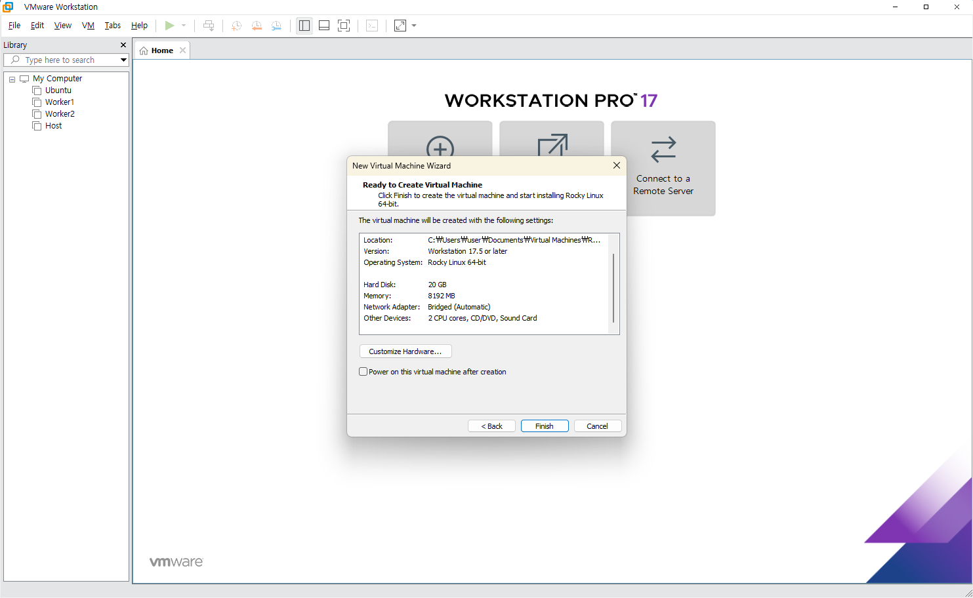Switch to the Home tab
This screenshot has height=598, width=973.
(x=162, y=50)
